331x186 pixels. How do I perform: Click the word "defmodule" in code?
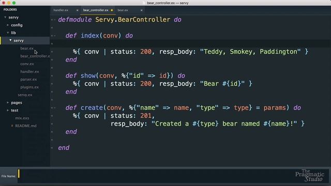point(75,20)
